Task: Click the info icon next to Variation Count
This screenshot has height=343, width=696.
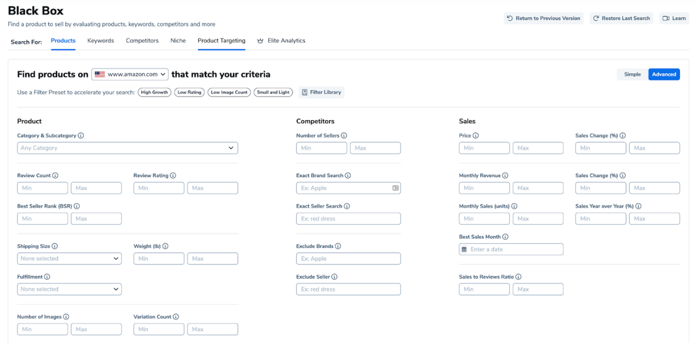Action: (176, 317)
